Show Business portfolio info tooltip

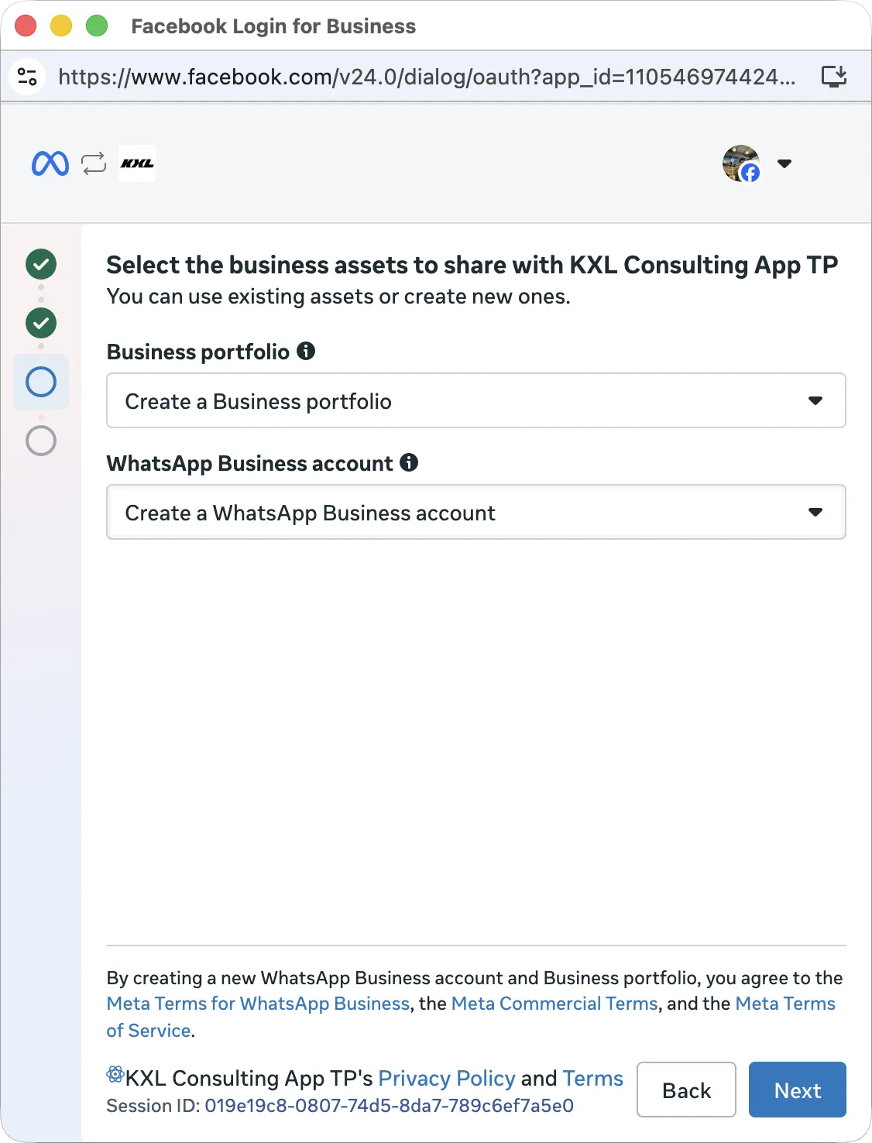click(306, 351)
